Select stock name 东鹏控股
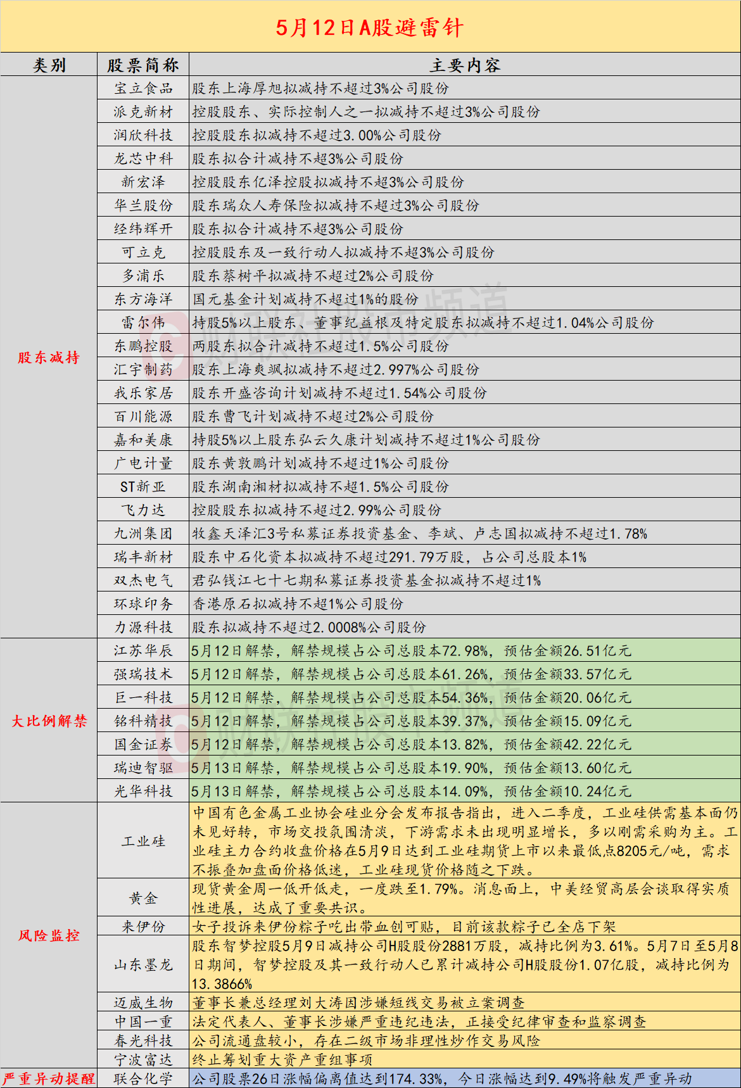The width and height of the screenshot is (741, 1088). click(143, 346)
